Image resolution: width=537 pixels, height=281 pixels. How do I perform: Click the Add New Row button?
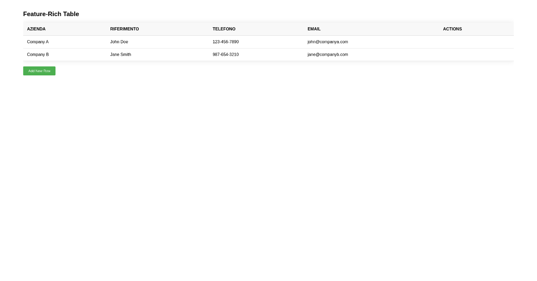pos(39,70)
